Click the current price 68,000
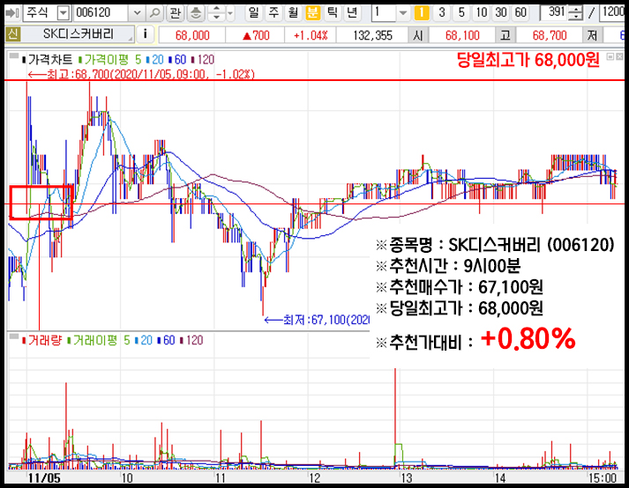 (192, 35)
